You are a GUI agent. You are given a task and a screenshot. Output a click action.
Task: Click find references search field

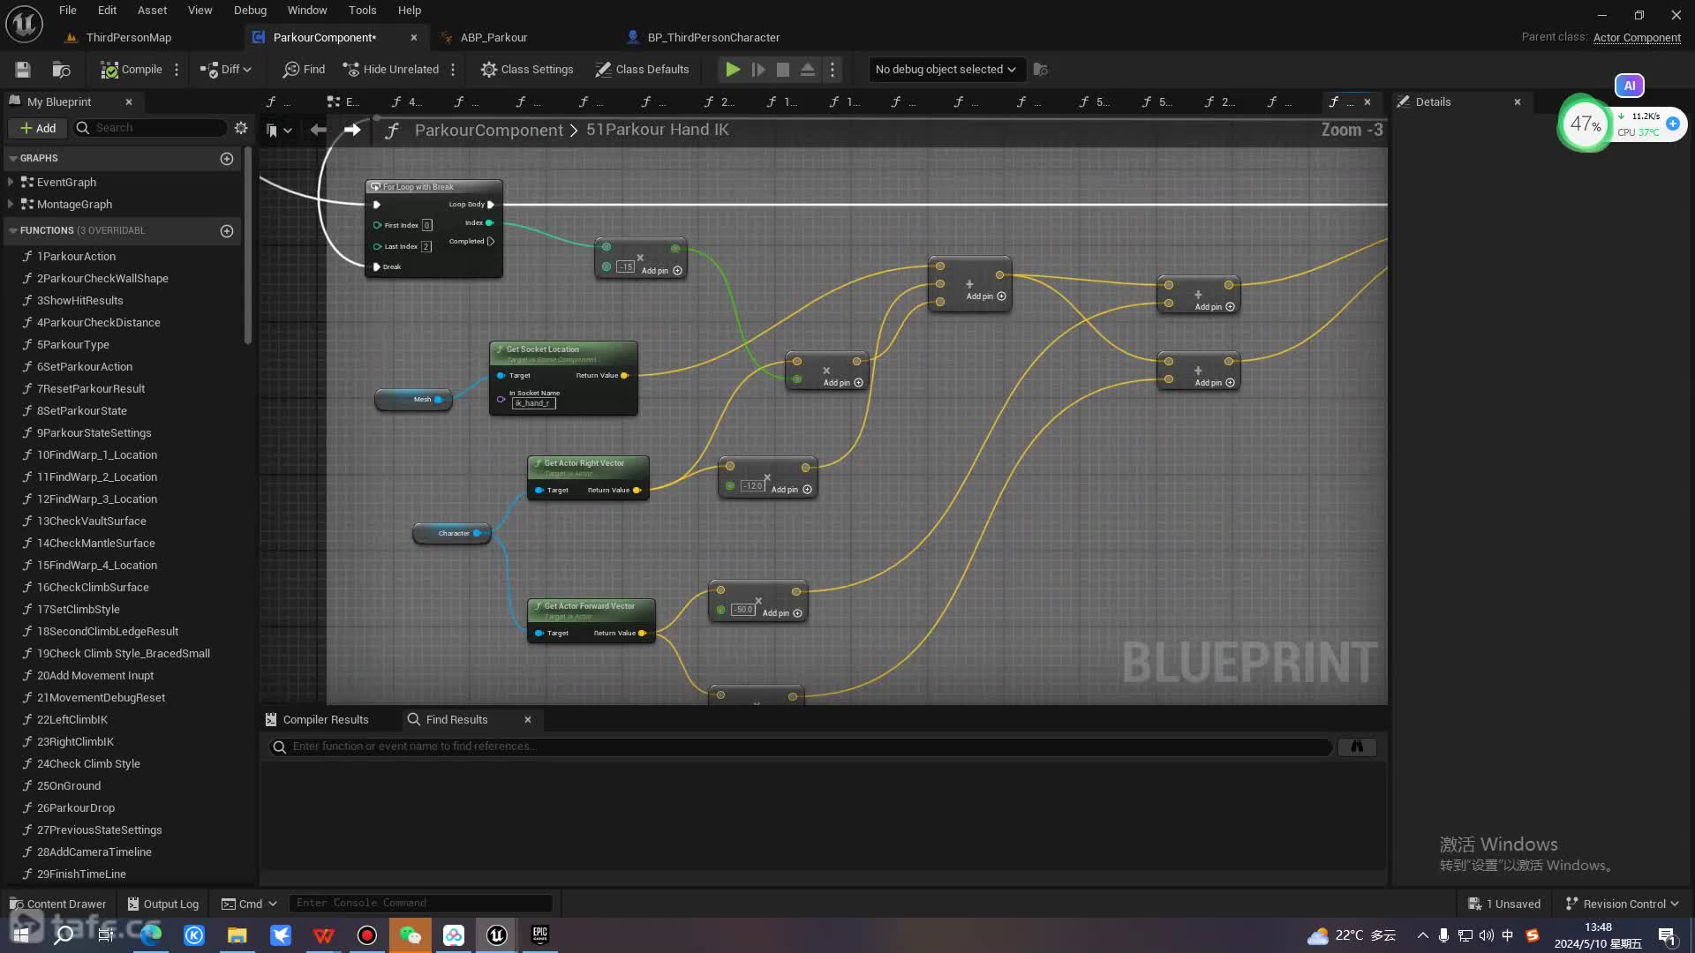coord(800,747)
